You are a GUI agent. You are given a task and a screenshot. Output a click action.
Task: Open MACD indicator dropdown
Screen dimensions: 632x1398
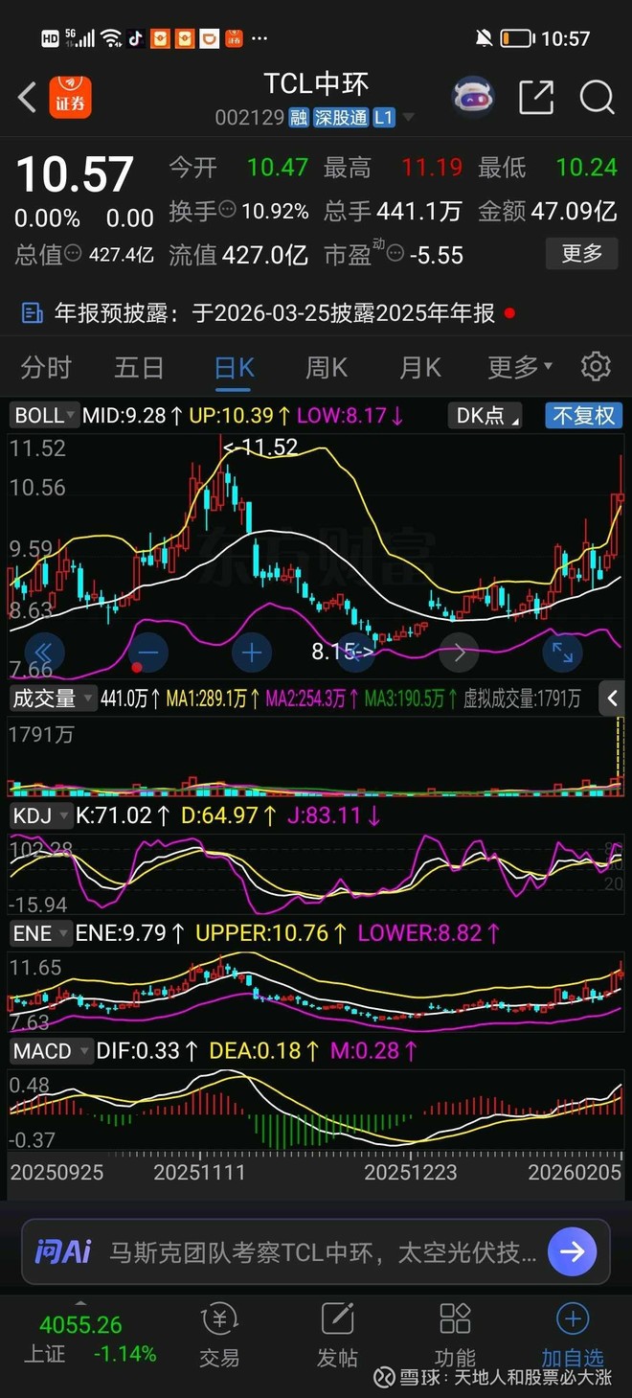coord(51,1050)
